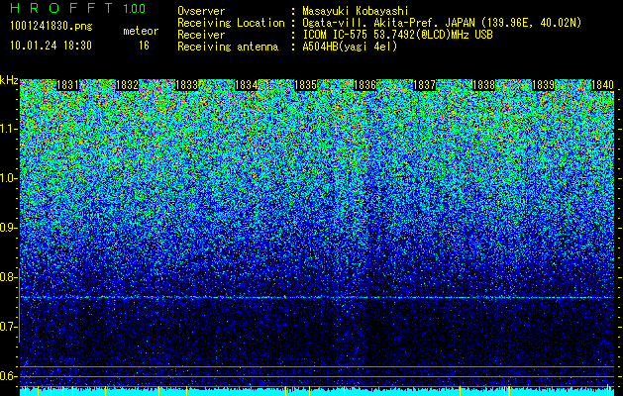Image resolution: width=623 pixels, height=396 pixels.
Task: Select the observer name Masayuki Kobayashi
Action: point(356,11)
